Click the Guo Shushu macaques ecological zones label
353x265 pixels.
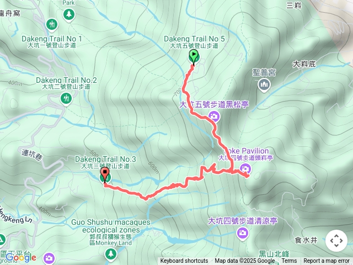click(x=111, y=226)
